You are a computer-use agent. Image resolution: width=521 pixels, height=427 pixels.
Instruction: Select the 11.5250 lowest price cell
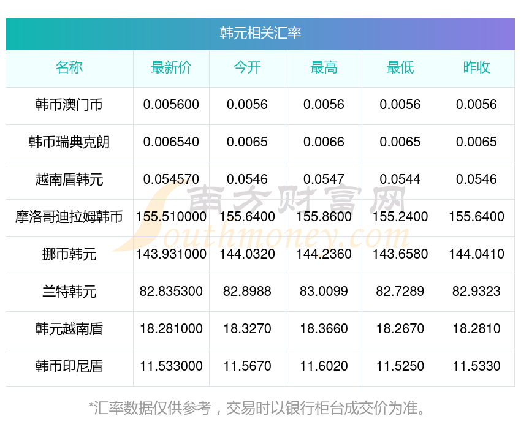(400, 366)
